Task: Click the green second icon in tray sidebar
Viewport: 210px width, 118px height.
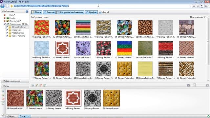Action: [x=3, y=95]
